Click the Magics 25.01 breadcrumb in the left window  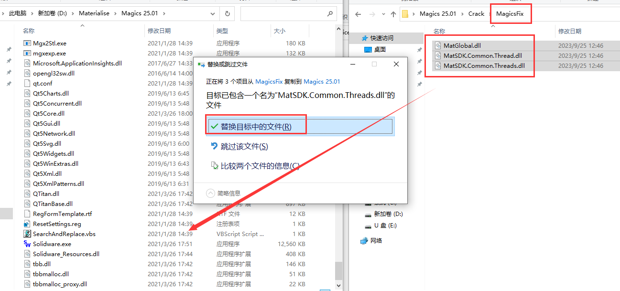click(140, 13)
